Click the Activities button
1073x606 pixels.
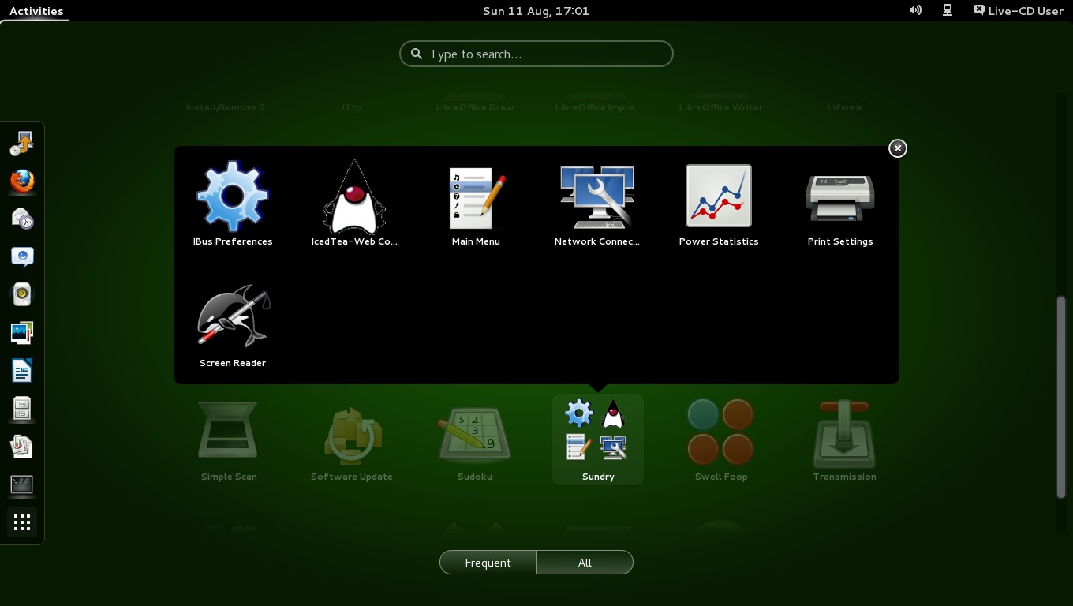36,10
